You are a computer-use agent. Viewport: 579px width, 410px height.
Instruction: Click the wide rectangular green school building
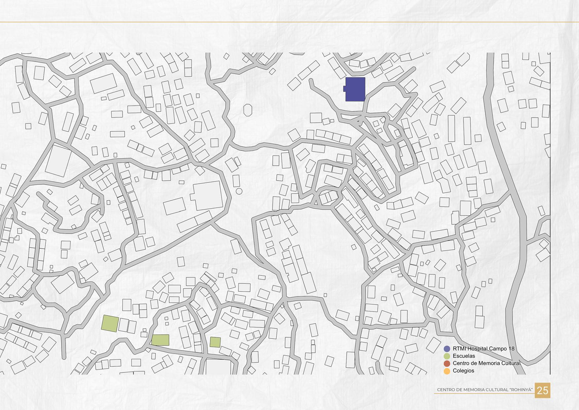click(160, 340)
